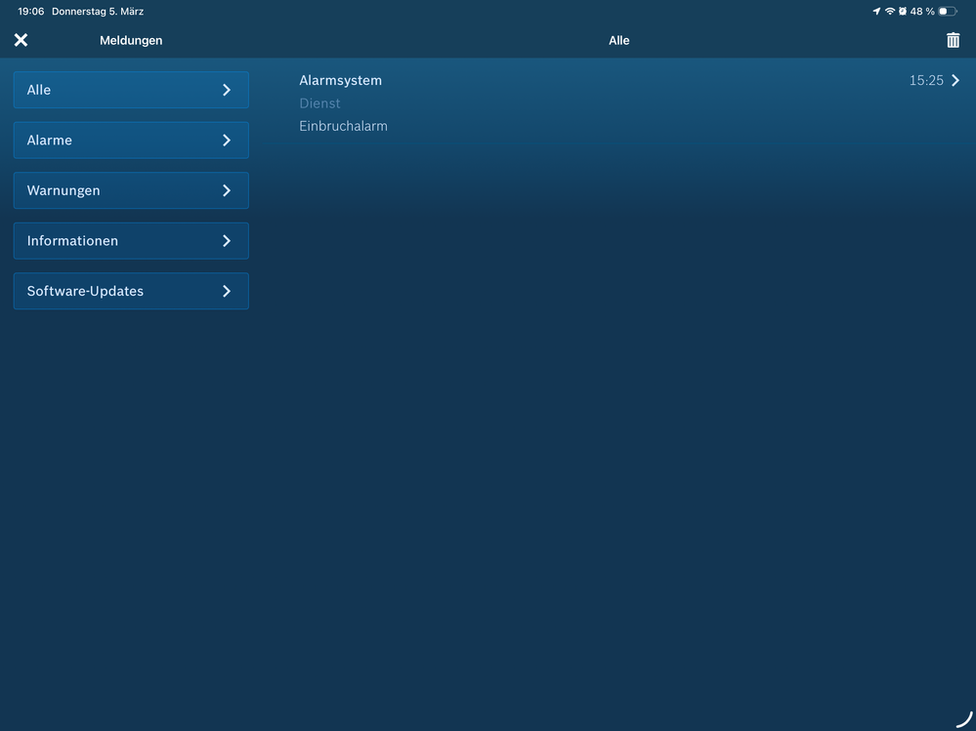The image size is (976, 731).
Task: Tap the status bar clock 19:06
Action: [x=31, y=11]
